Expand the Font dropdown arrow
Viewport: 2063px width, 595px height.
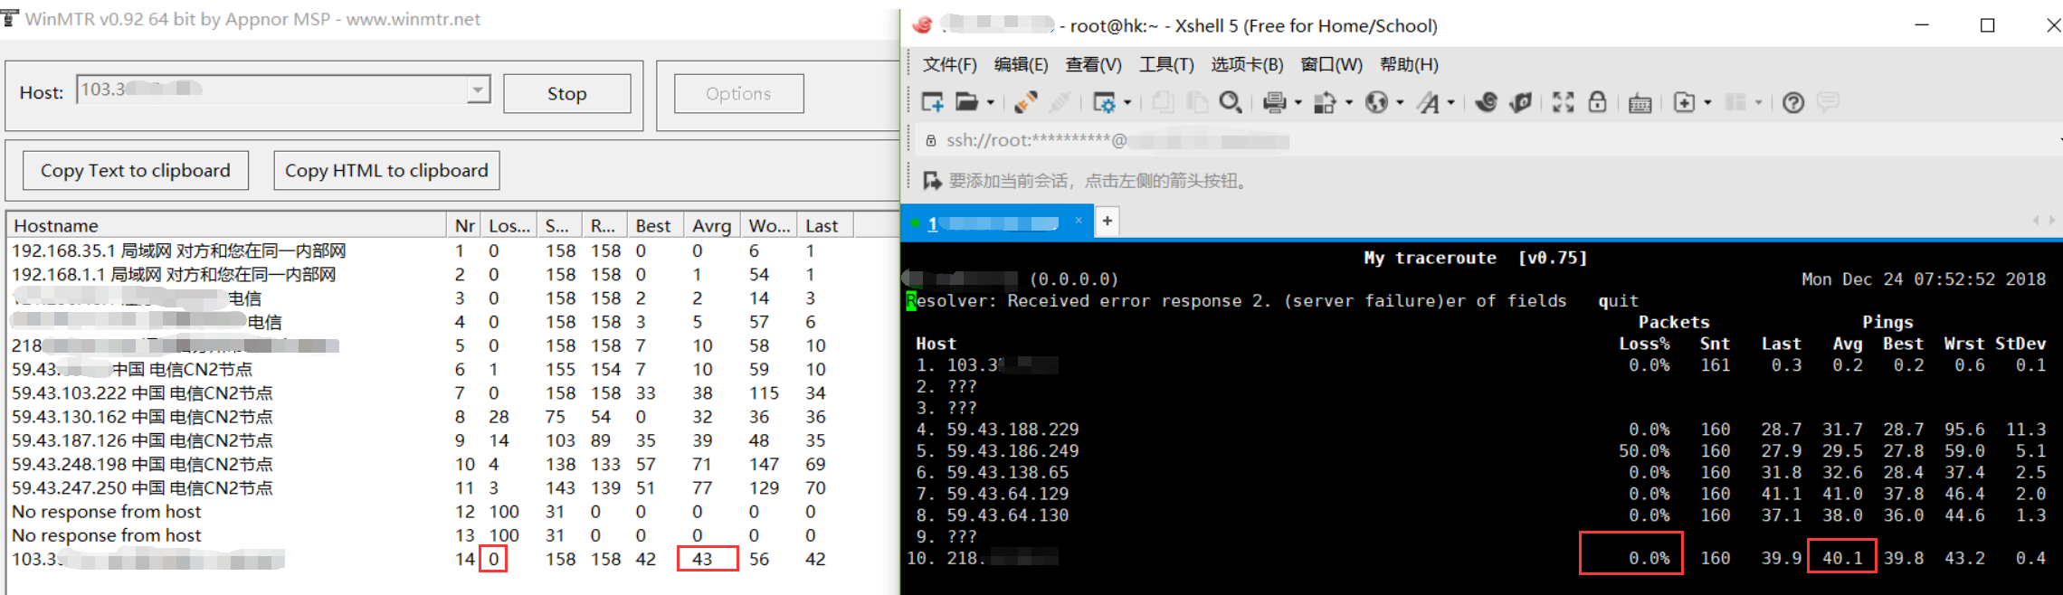(x=1451, y=102)
